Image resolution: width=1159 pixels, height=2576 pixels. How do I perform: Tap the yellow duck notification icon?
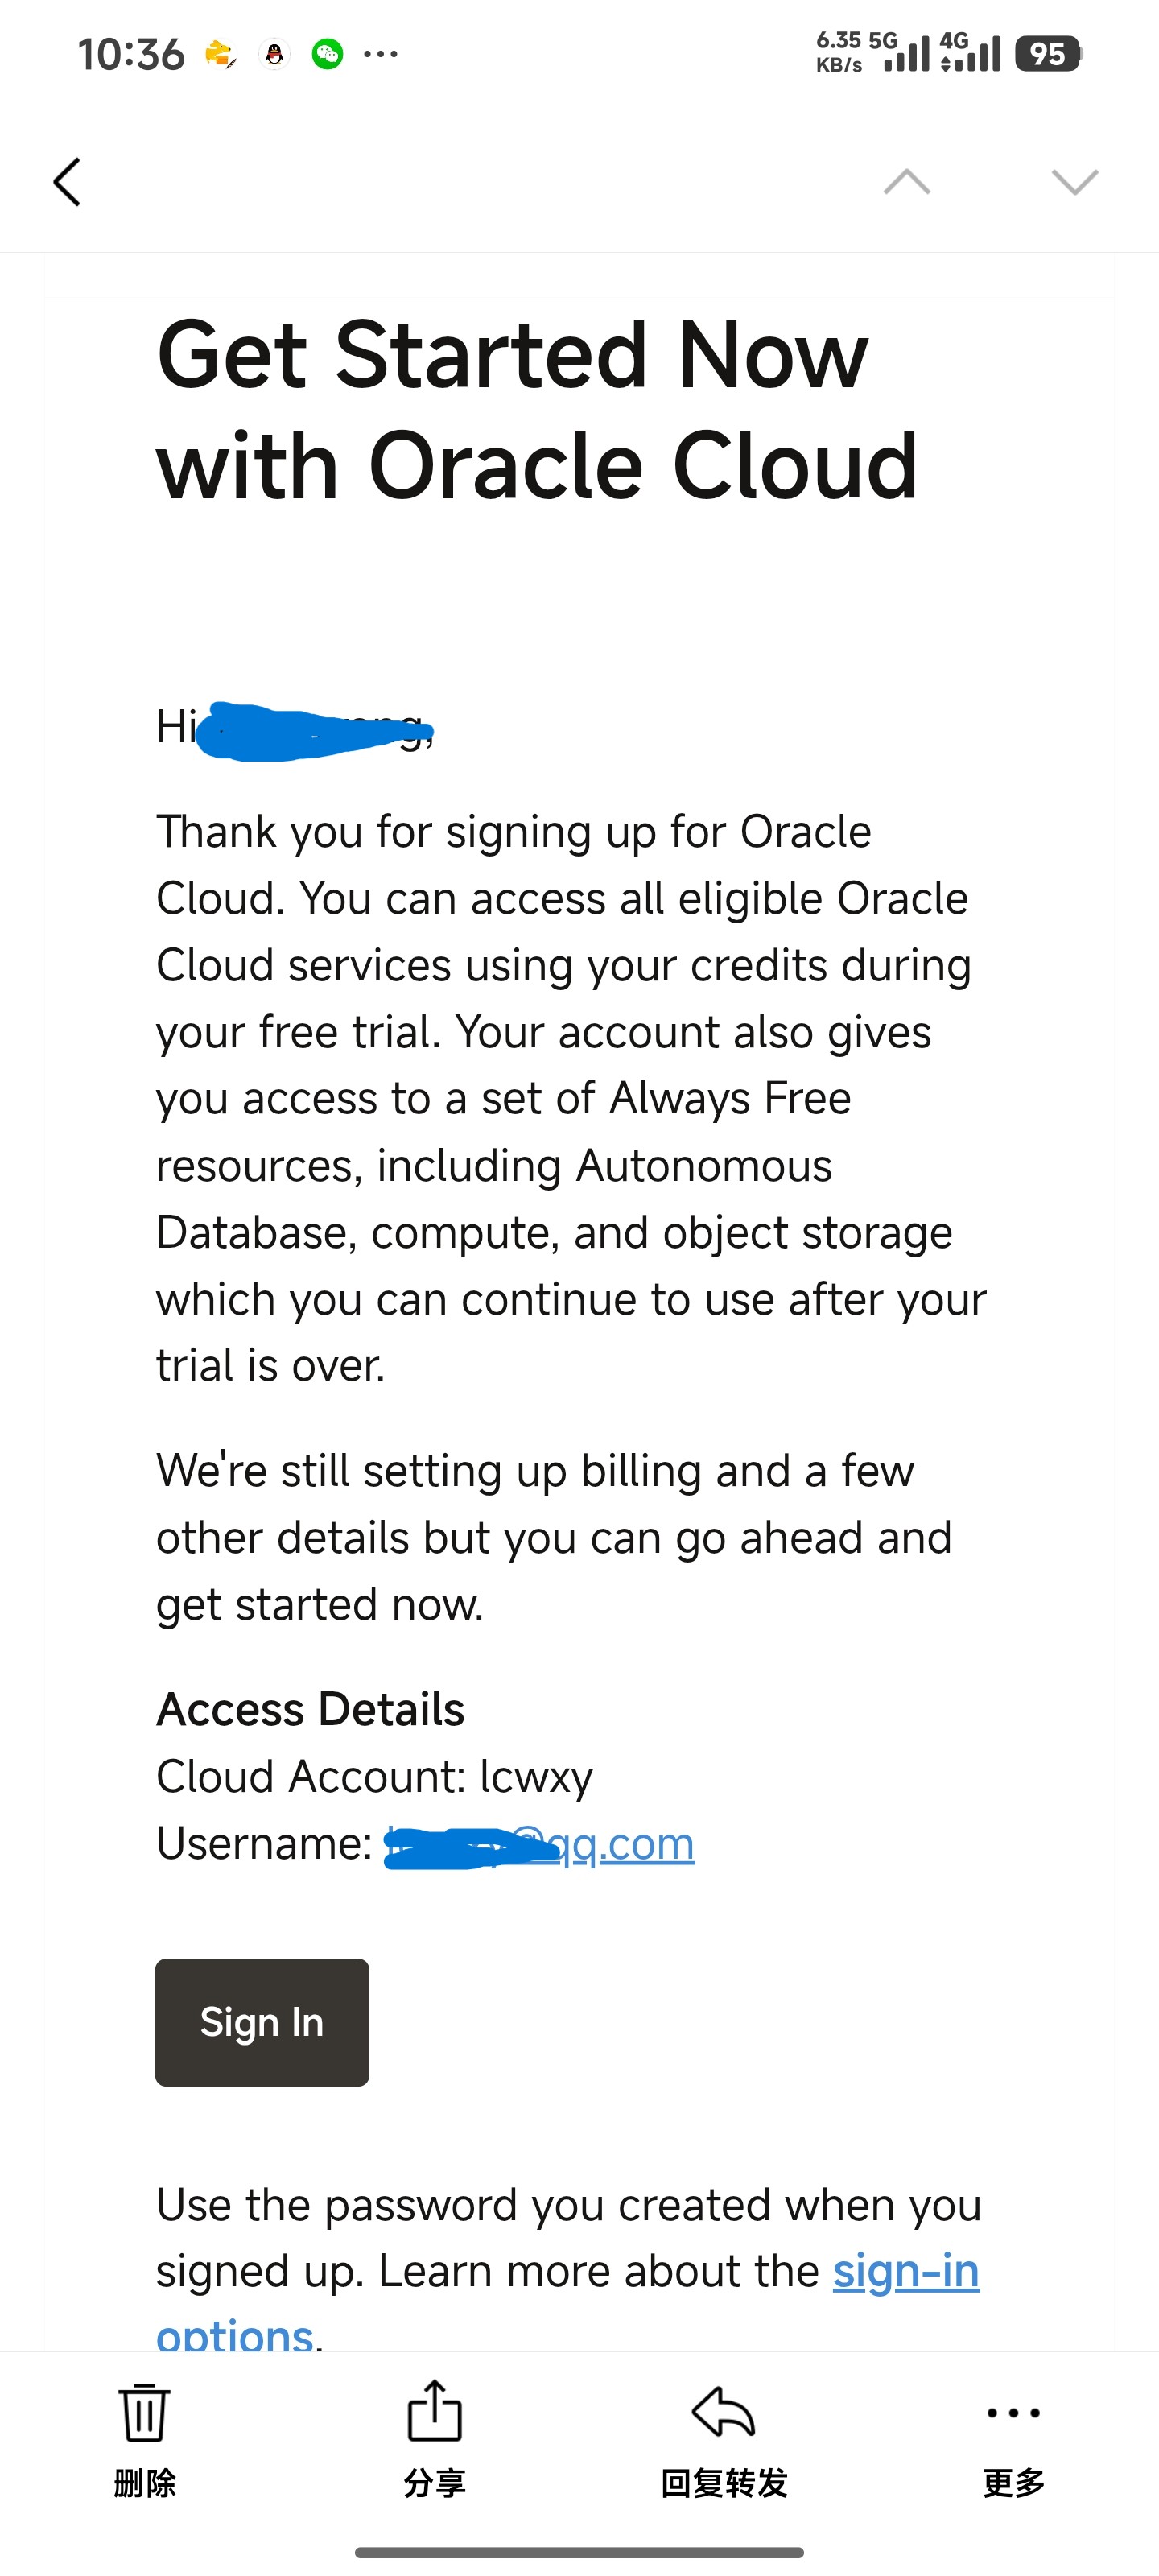(220, 54)
